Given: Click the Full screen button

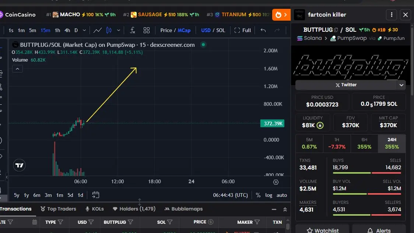Looking at the screenshot, I should pyautogui.click(x=243, y=30).
